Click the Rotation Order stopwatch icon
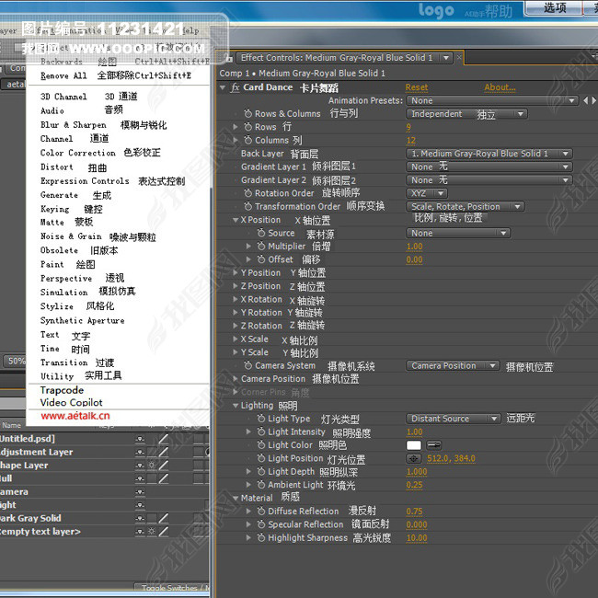598x598 pixels. pos(247,193)
